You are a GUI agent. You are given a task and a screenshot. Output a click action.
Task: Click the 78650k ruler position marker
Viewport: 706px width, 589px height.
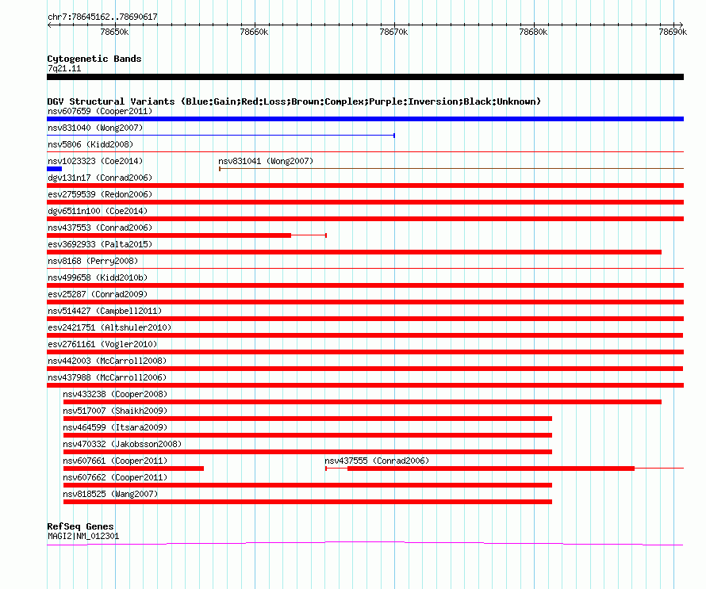[114, 32]
